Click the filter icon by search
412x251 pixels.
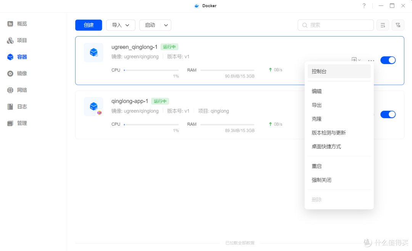398,25
